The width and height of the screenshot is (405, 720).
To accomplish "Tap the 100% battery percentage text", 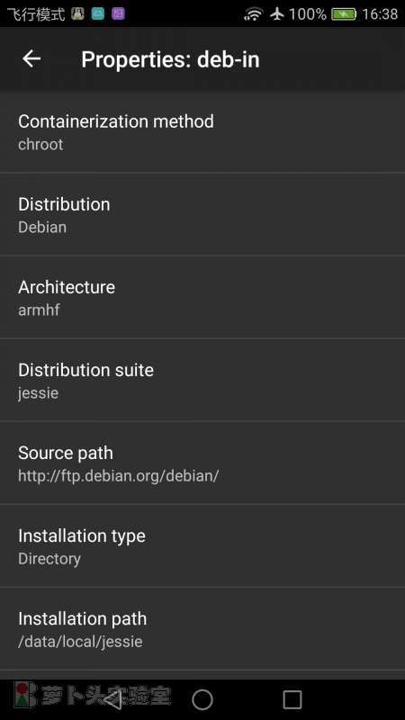I will [308, 14].
